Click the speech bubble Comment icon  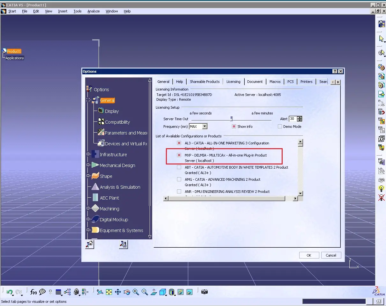pyautogui.click(x=42, y=292)
